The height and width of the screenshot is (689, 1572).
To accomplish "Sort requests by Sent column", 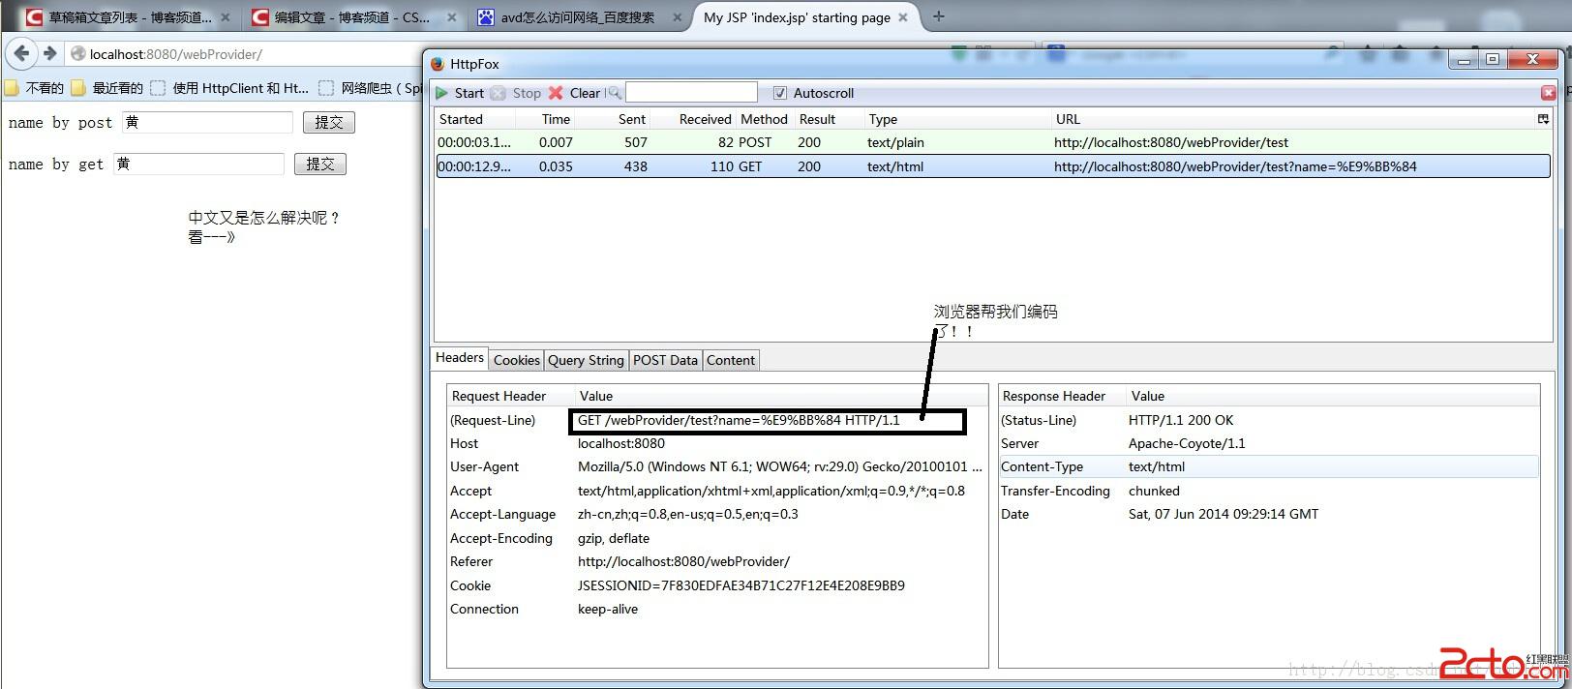I will pos(614,119).
